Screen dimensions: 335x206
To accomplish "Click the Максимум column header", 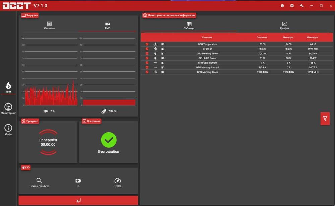I will 312,37.
